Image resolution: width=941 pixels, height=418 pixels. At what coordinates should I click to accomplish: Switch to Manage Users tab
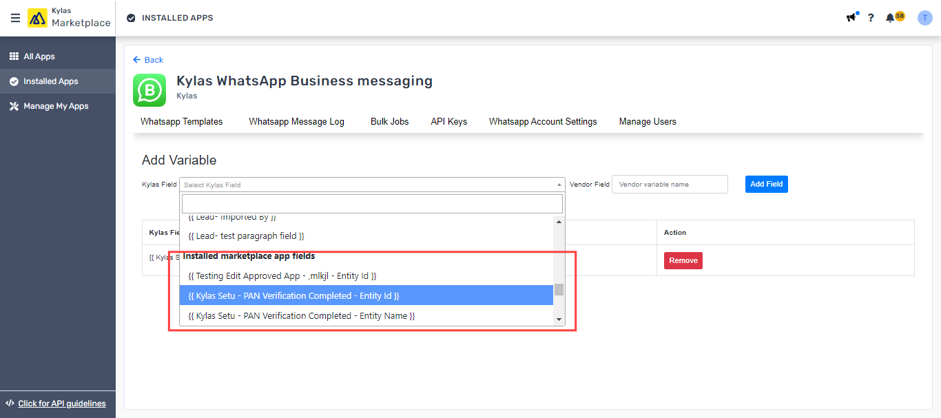[x=648, y=122]
